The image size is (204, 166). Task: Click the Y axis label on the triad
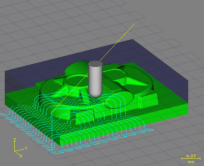26,148
